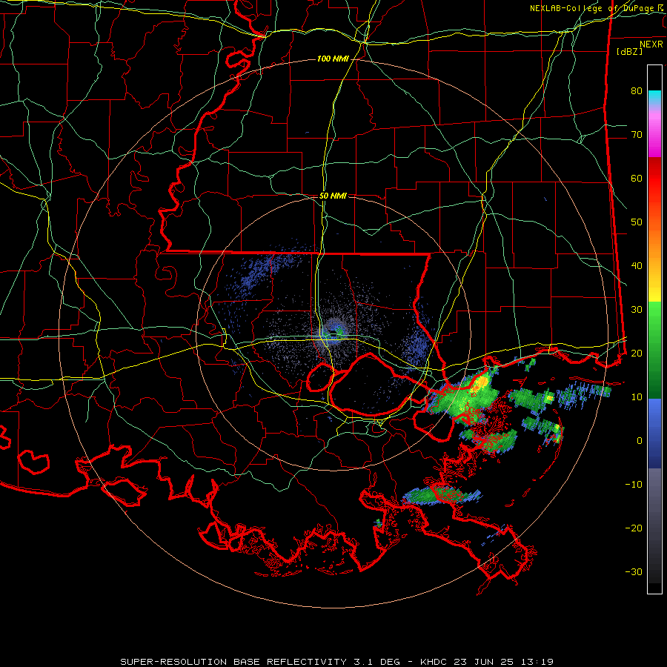
Task: Click the 50 NMI range ring label
Action: (x=333, y=196)
